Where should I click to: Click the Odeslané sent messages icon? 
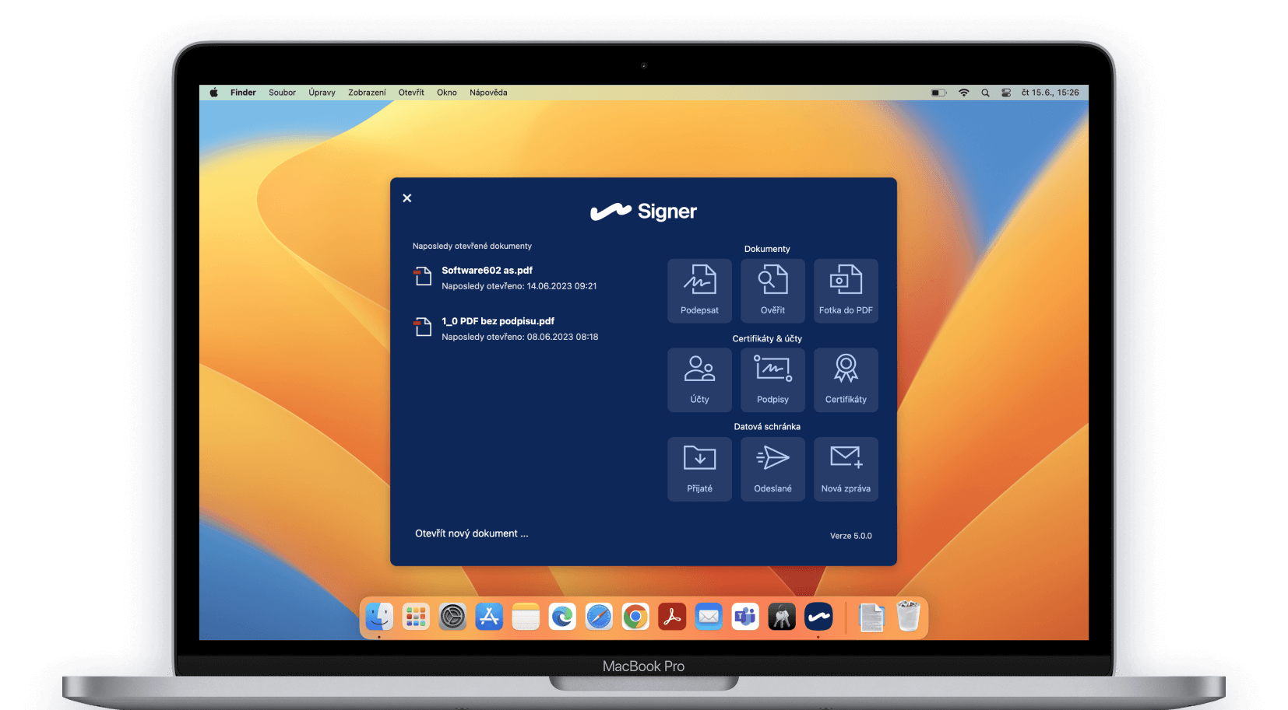pyautogui.click(x=772, y=469)
